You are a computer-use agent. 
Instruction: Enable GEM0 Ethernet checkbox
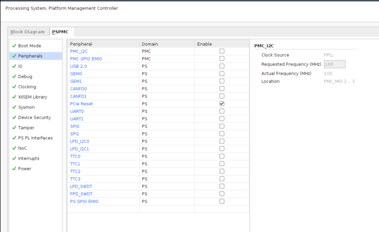(222, 74)
